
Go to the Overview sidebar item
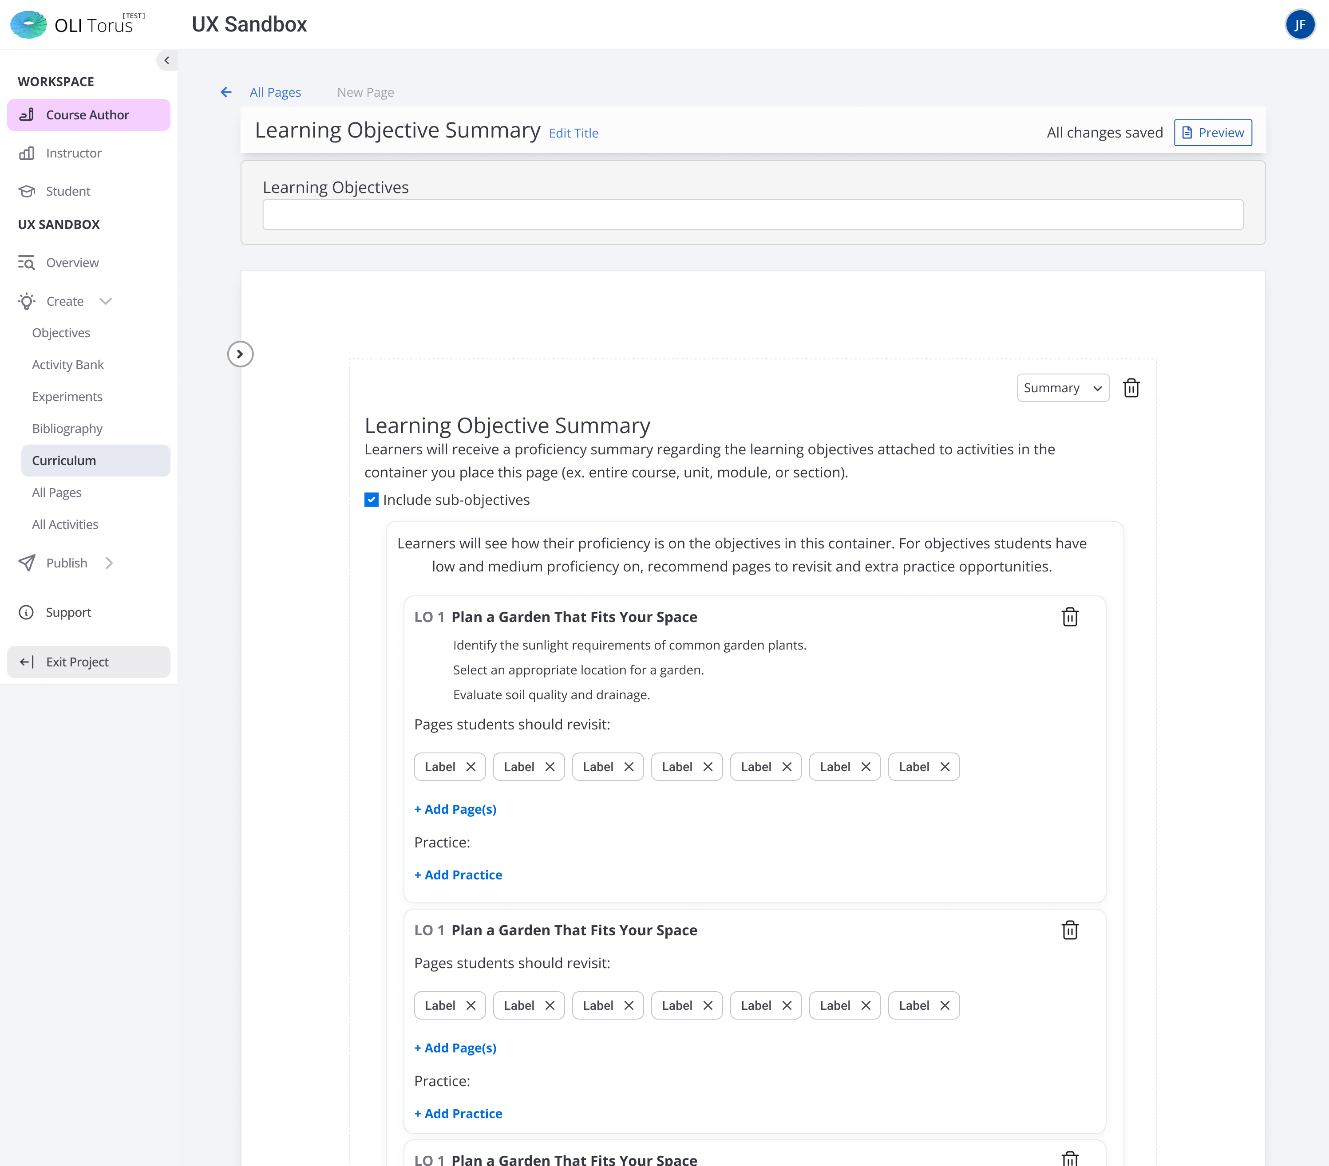coord(72,263)
